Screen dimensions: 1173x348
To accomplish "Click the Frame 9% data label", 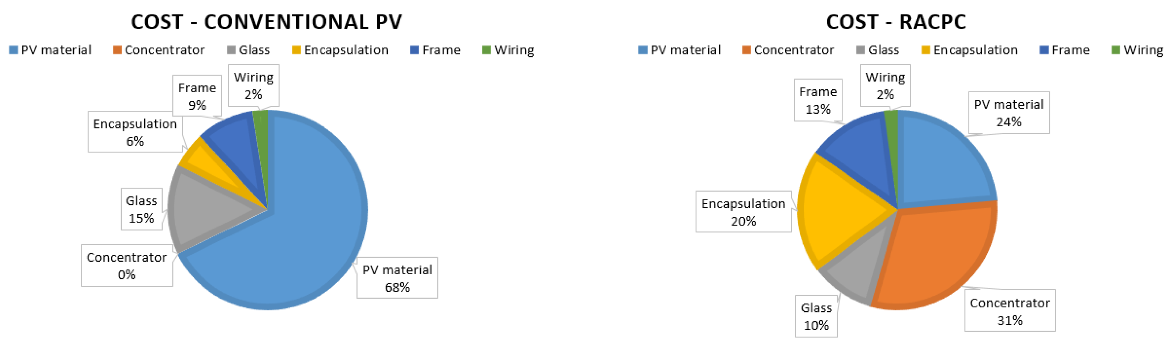I will 197,96.
